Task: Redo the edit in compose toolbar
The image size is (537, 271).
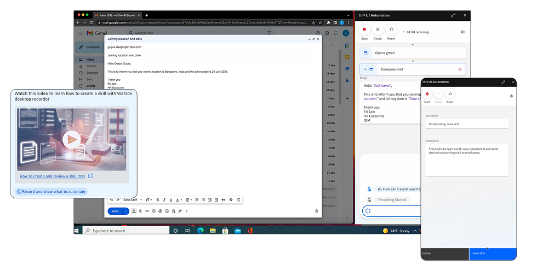Action: coord(118,200)
